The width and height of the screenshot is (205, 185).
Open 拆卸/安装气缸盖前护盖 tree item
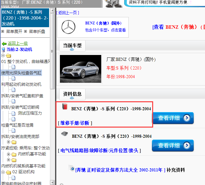[22, 96]
